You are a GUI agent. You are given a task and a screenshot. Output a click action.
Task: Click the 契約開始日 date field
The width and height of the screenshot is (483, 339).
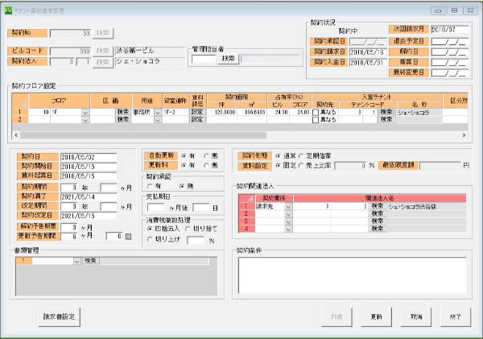(x=89, y=167)
